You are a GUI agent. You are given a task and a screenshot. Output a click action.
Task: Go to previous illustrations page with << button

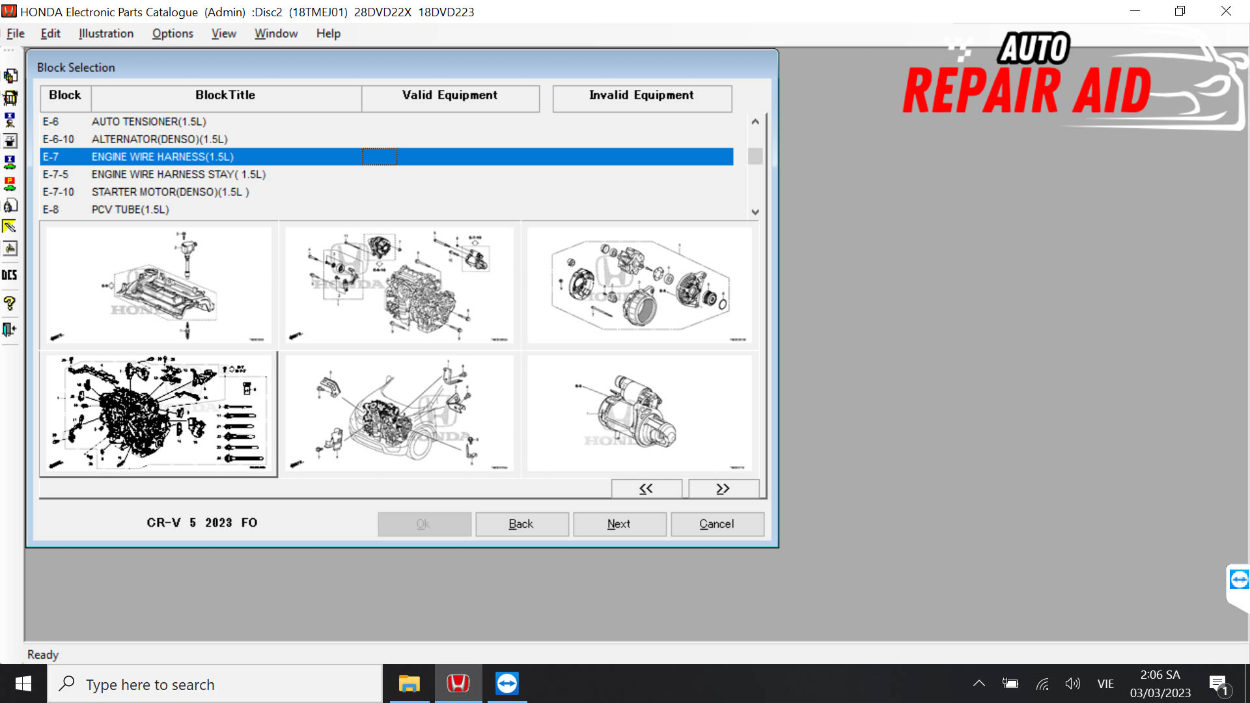click(646, 489)
